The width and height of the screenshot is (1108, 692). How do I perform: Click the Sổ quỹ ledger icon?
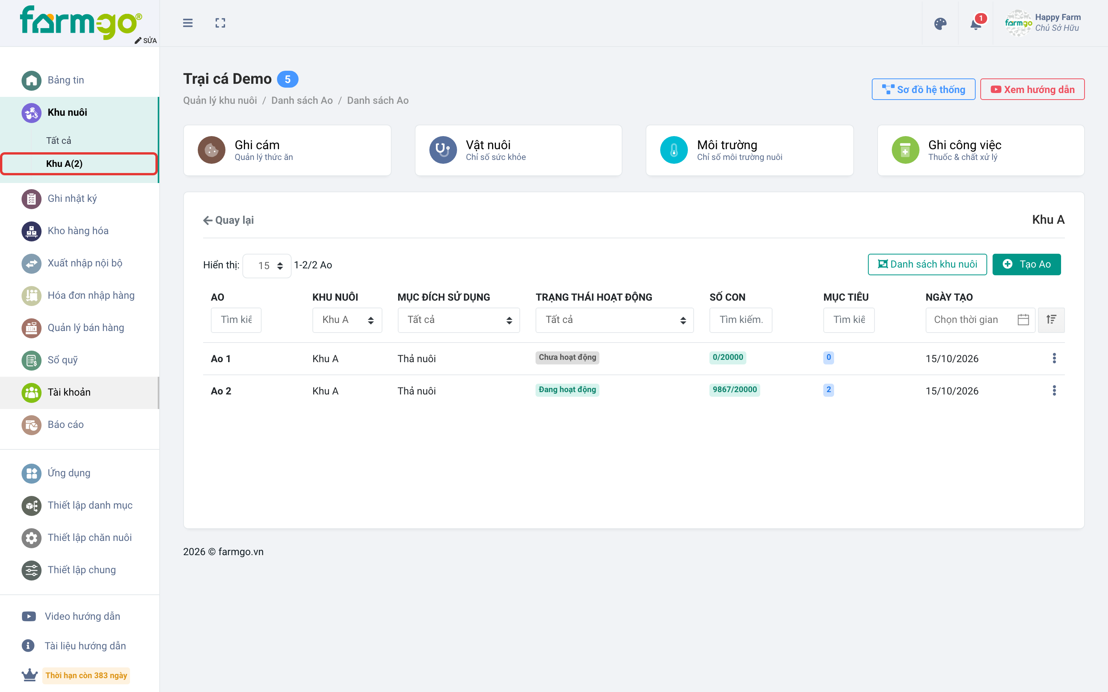click(31, 360)
